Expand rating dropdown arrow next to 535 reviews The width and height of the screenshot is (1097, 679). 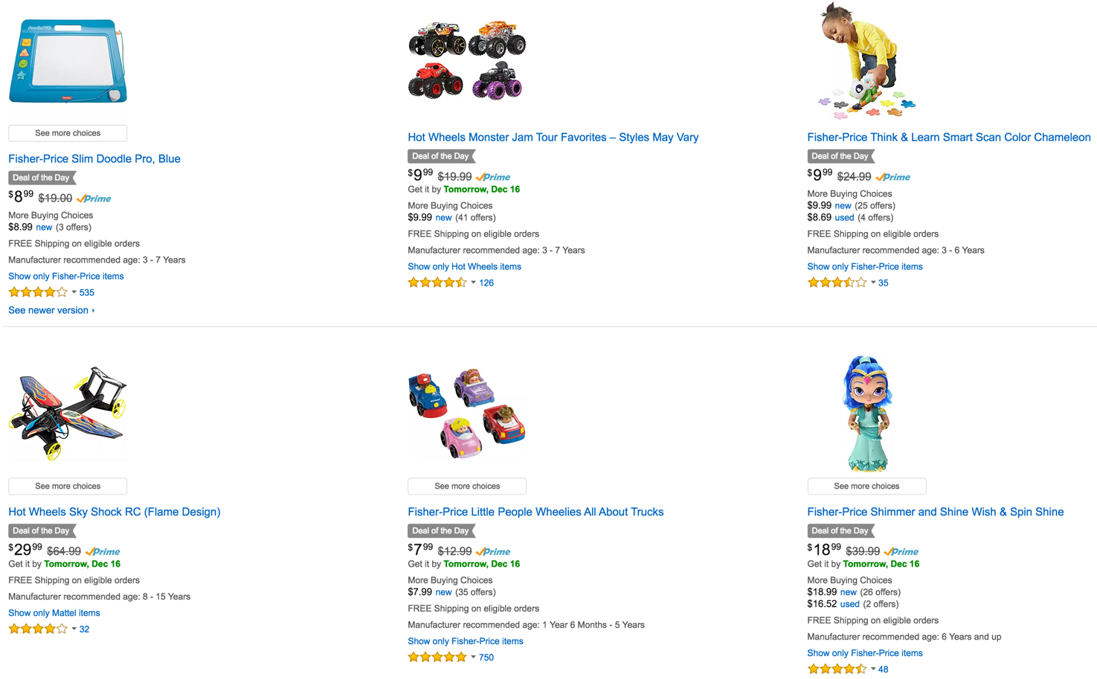coord(74,292)
